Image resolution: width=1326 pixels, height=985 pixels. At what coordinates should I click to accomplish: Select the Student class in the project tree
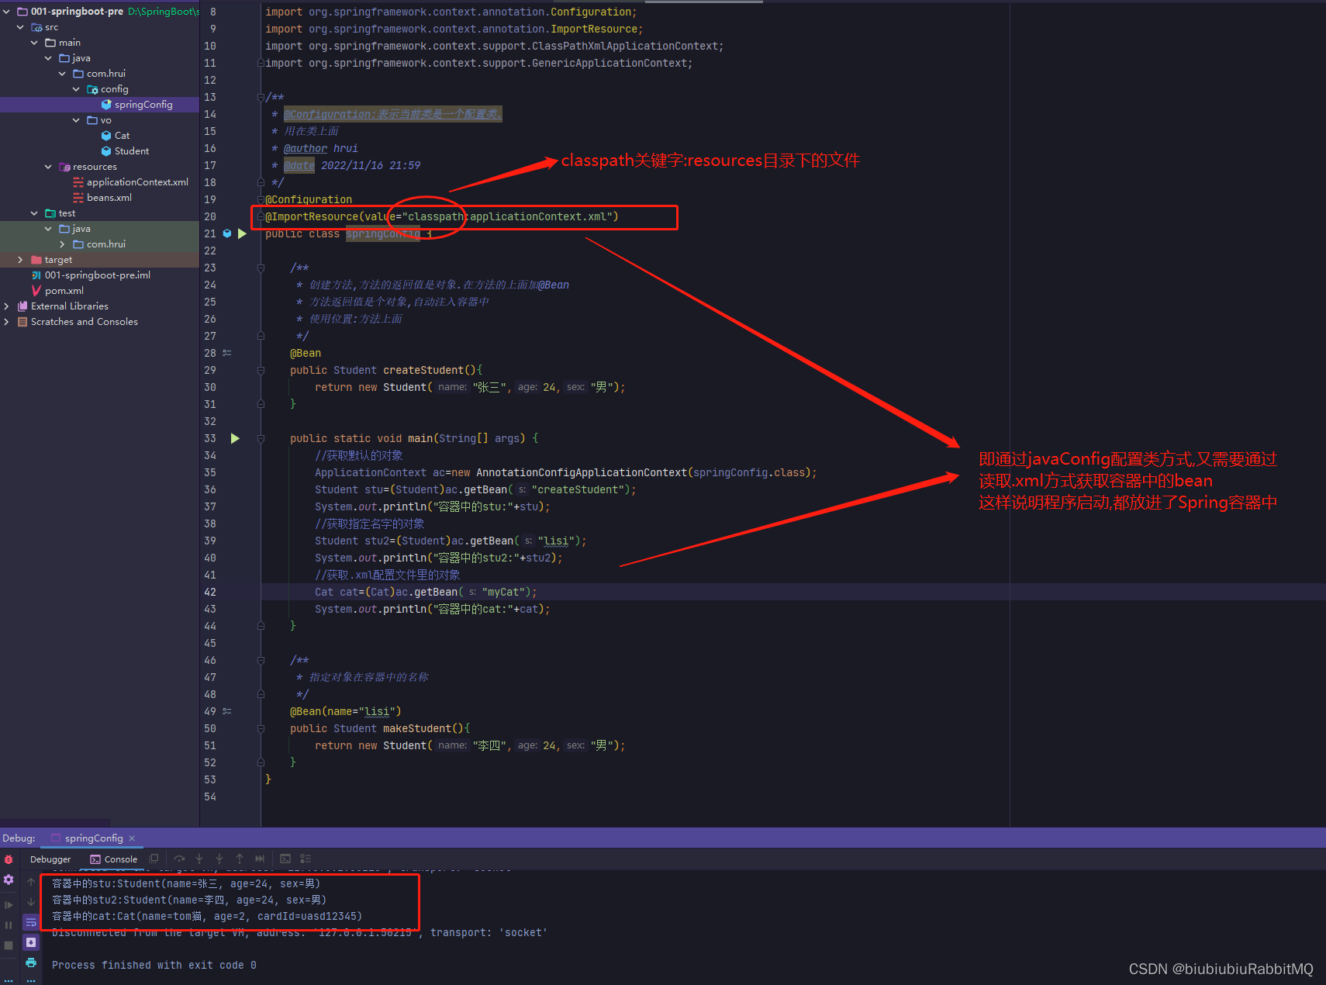click(131, 151)
